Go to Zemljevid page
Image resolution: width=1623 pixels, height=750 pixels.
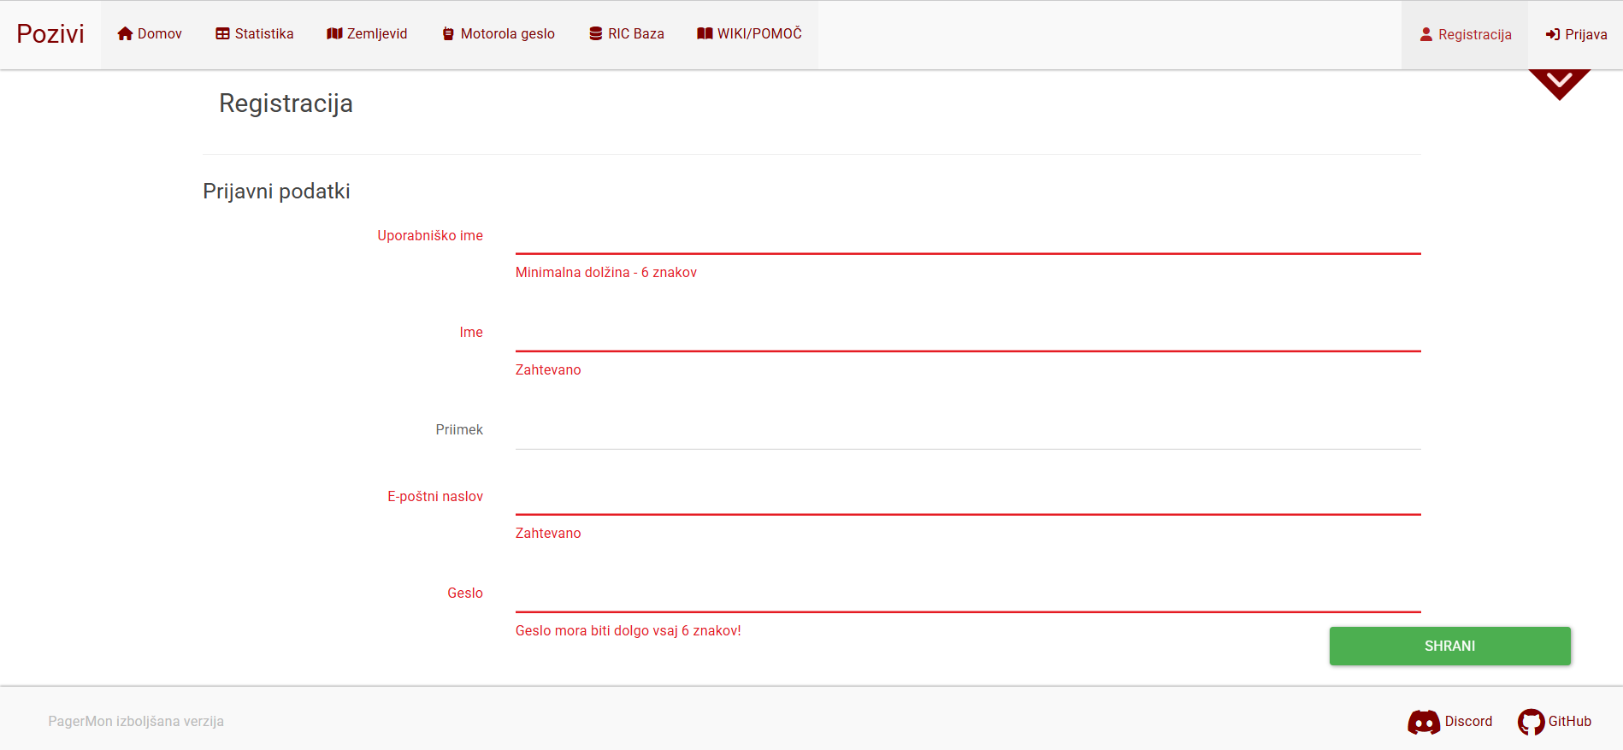tap(367, 34)
